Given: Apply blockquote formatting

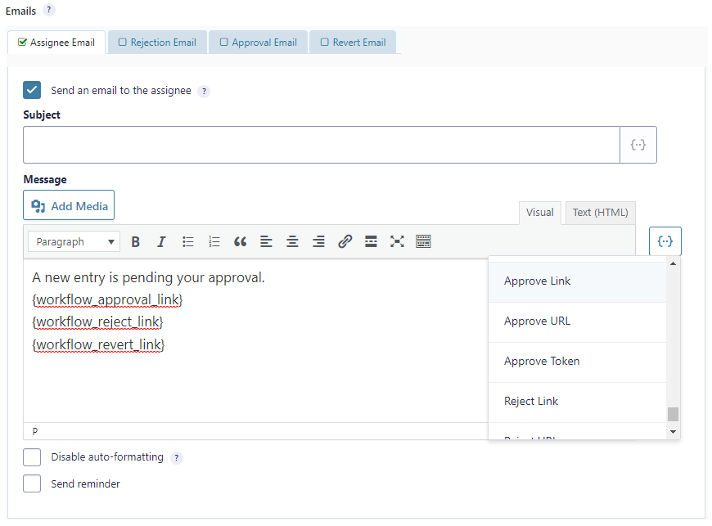Looking at the screenshot, I should point(240,241).
